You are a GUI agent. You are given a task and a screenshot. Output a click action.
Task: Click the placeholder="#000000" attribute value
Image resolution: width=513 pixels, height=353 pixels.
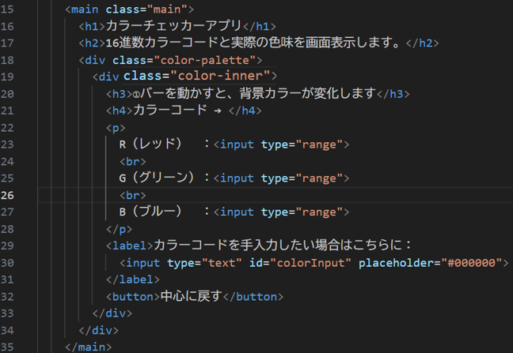coord(471,263)
